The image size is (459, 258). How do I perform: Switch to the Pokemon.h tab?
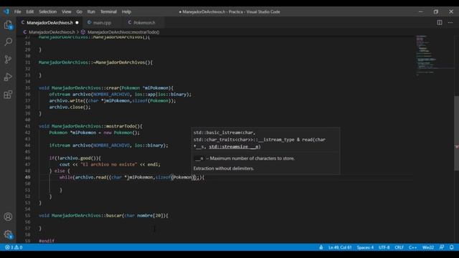tap(144, 22)
